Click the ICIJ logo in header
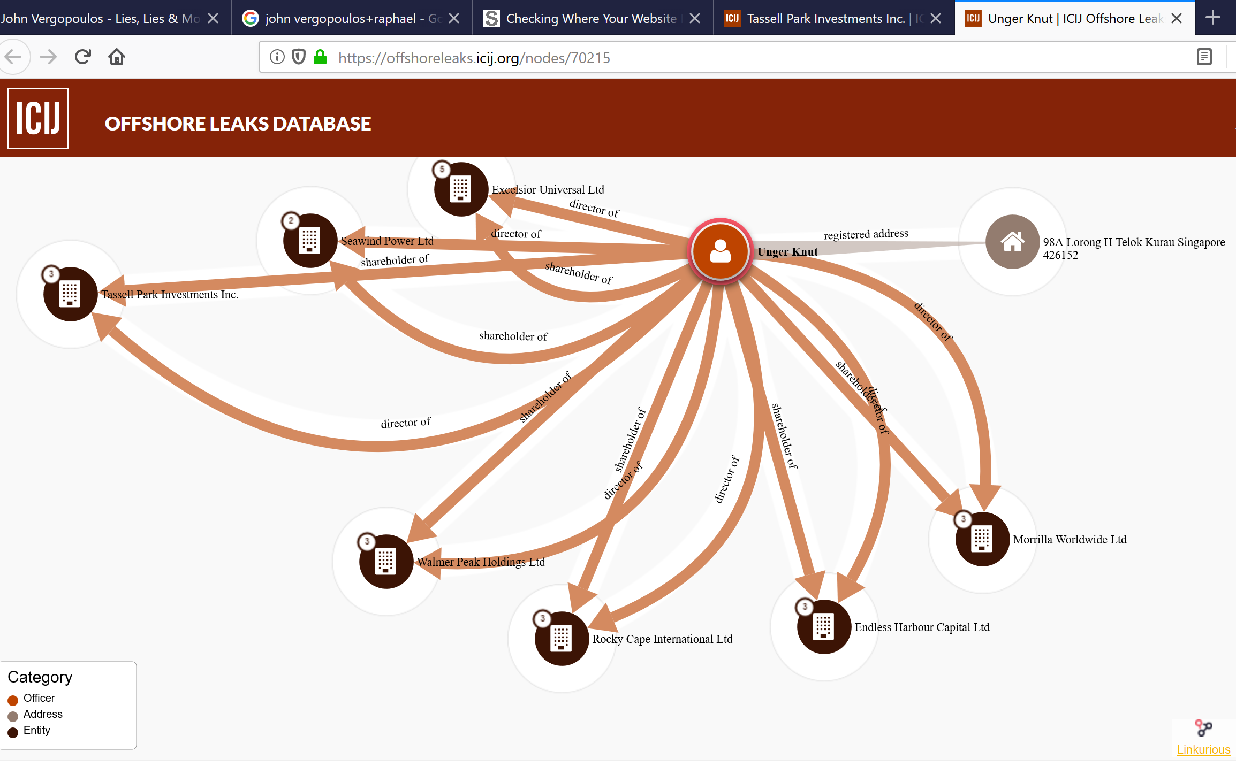 38,118
